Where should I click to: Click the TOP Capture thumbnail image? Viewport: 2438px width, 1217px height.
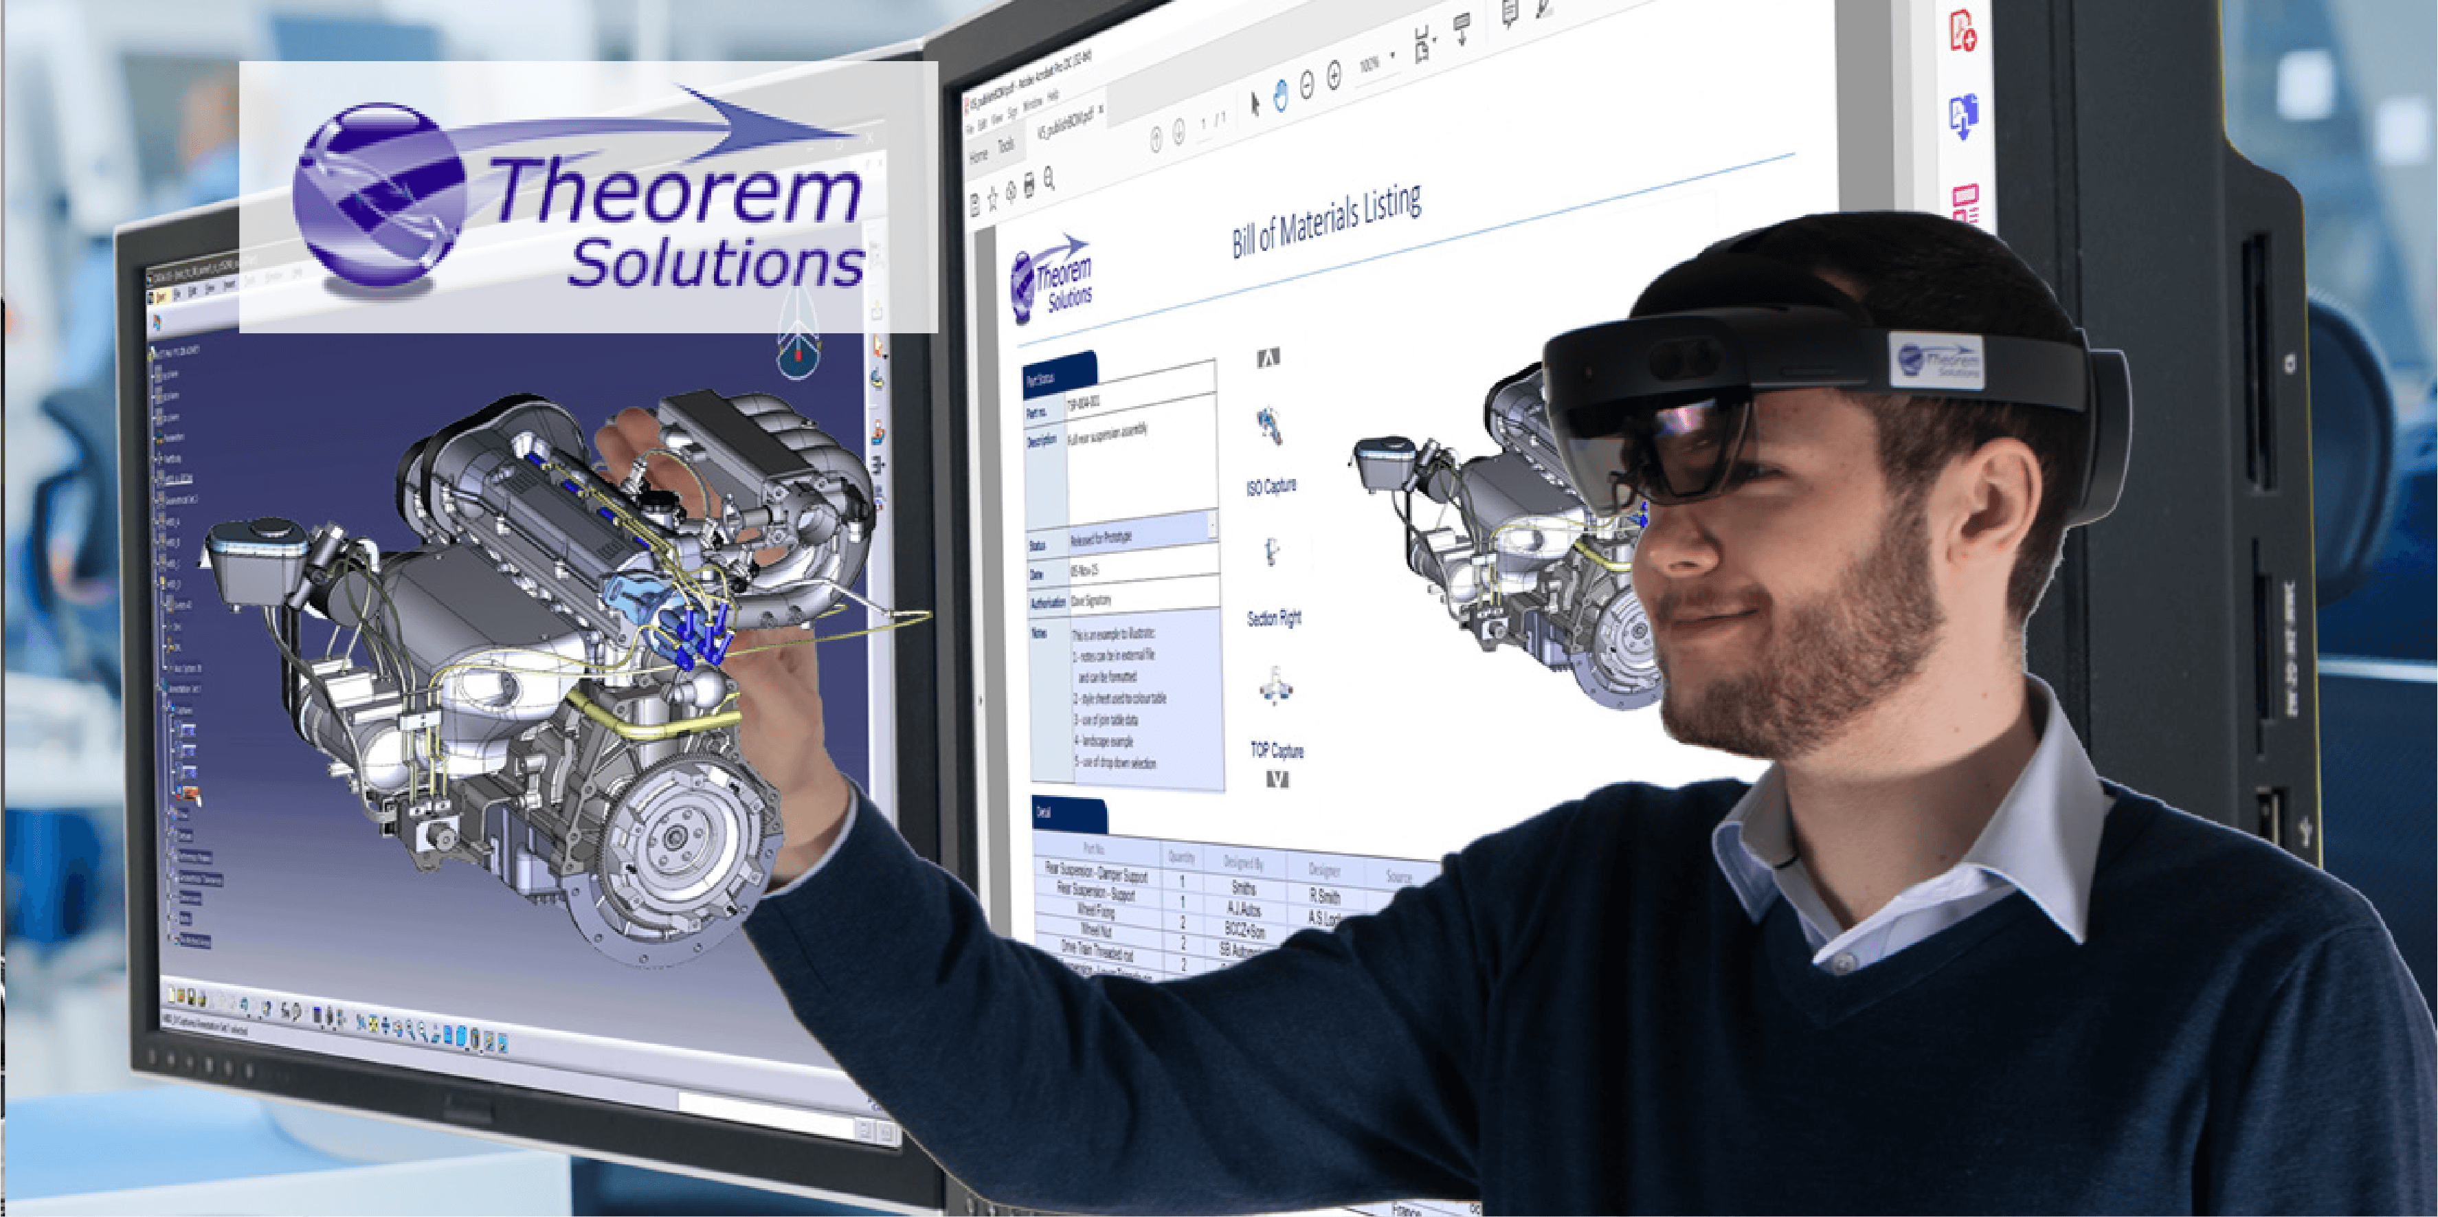pyautogui.click(x=1275, y=686)
